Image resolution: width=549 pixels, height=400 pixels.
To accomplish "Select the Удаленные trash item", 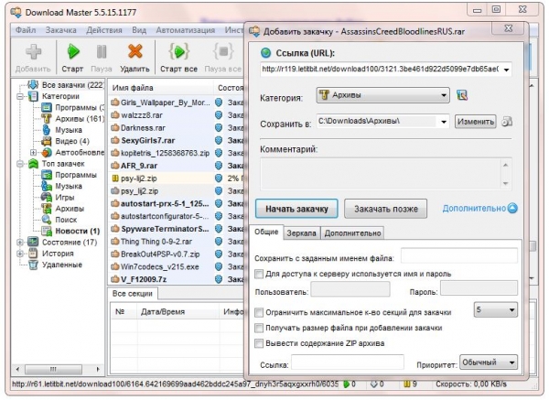I will 62,265.
